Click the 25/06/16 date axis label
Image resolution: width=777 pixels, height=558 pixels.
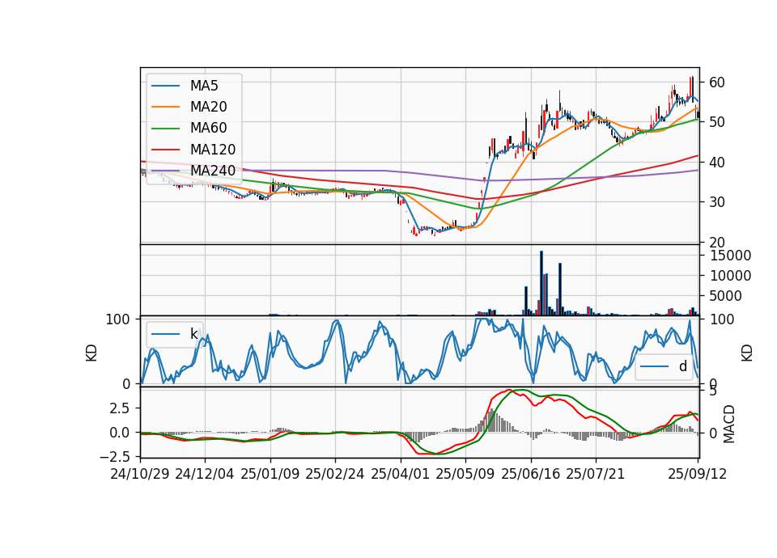point(531,474)
